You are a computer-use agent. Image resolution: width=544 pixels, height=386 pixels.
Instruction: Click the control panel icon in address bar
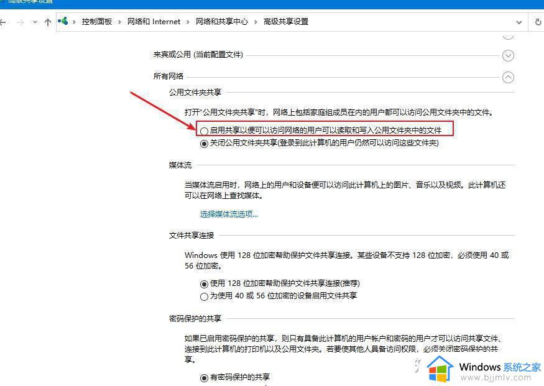(63, 22)
